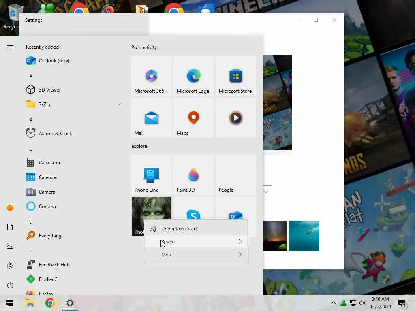This screenshot has width=415, height=311.
Task: Jump to the # letter group
Action: pos(31,76)
